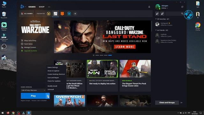Screen dimensions: 204x115
Task: Open Firefox from the taskbar
Action: [x=8, y=113]
